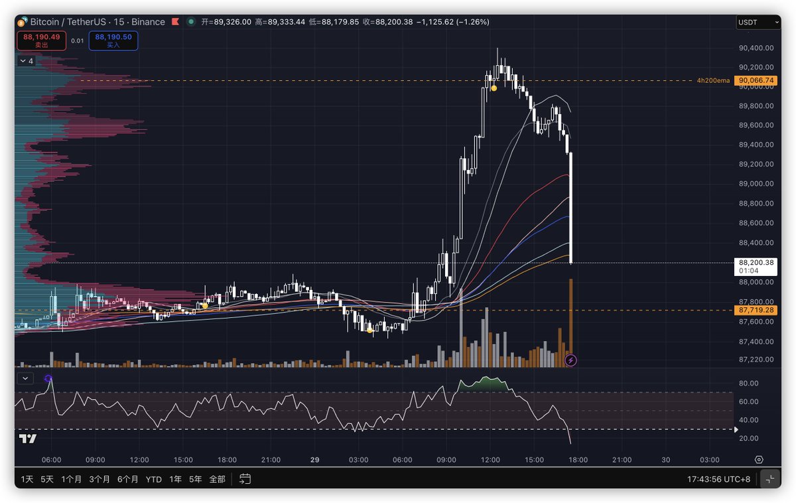Click the high price 高=89,333.44
This screenshot has height=503, width=796.
coord(281,22)
